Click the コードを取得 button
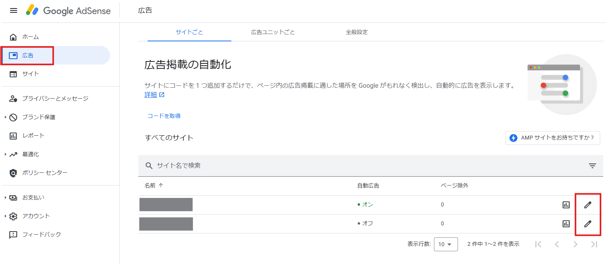This screenshot has height=264, width=606. pyautogui.click(x=164, y=116)
